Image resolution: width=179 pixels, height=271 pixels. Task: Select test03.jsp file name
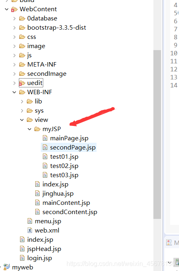tap(64, 175)
